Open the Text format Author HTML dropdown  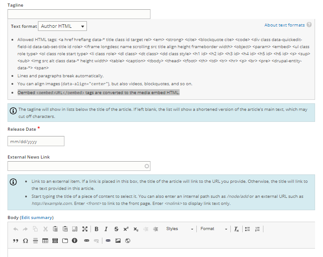tap(62, 26)
